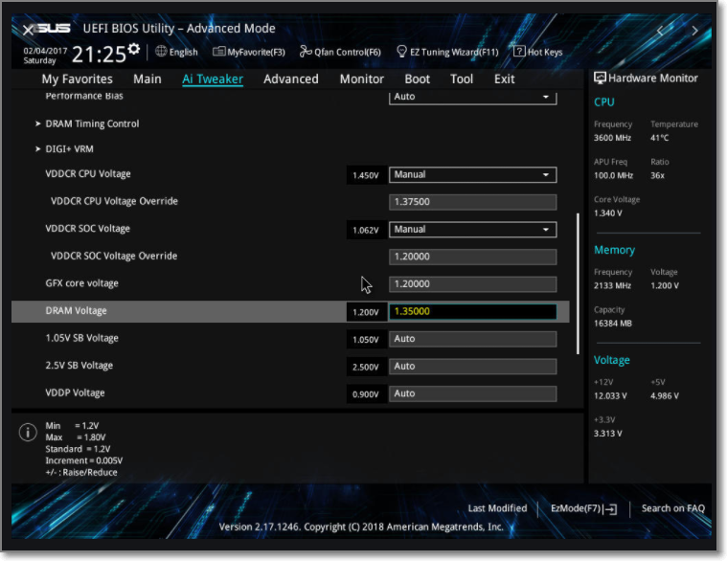Image resolution: width=727 pixels, height=561 pixels.
Task: Click the globe language icon
Action: coord(161,52)
